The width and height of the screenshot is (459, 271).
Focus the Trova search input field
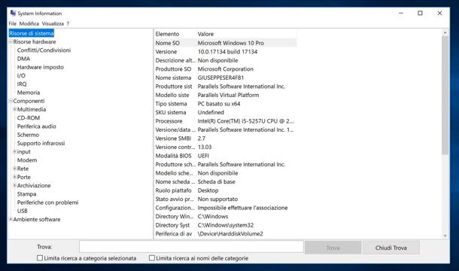point(191,247)
